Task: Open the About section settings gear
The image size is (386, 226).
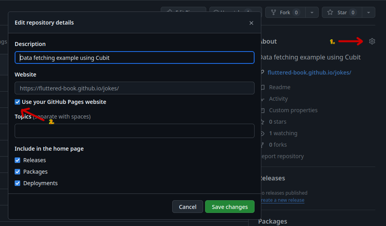Action: click(372, 41)
